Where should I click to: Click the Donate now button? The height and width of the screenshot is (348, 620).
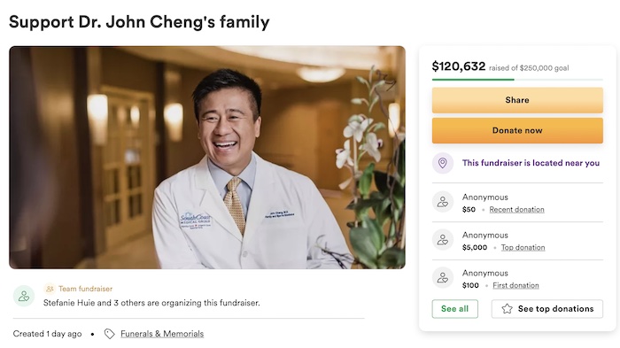tap(517, 130)
